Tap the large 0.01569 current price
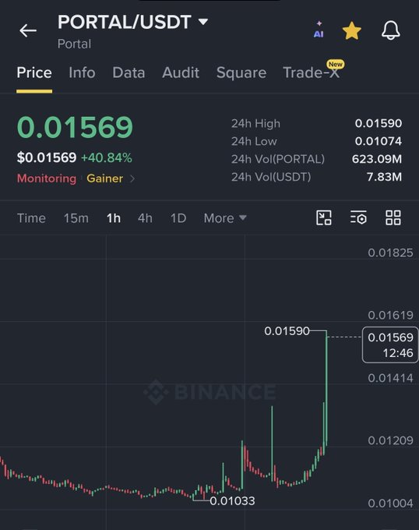Image resolution: width=419 pixels, height=530 pixels. pyautogui.click(x=75, y=127)
